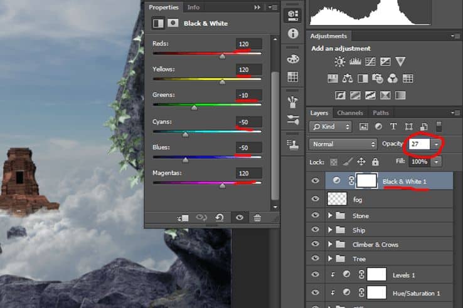The image size is (463, 308).
Task: Switch to the Info tab
Action: pos(193,8)
